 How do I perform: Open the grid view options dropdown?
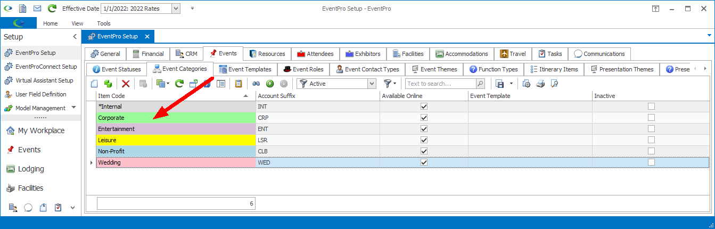pos(168,84)
